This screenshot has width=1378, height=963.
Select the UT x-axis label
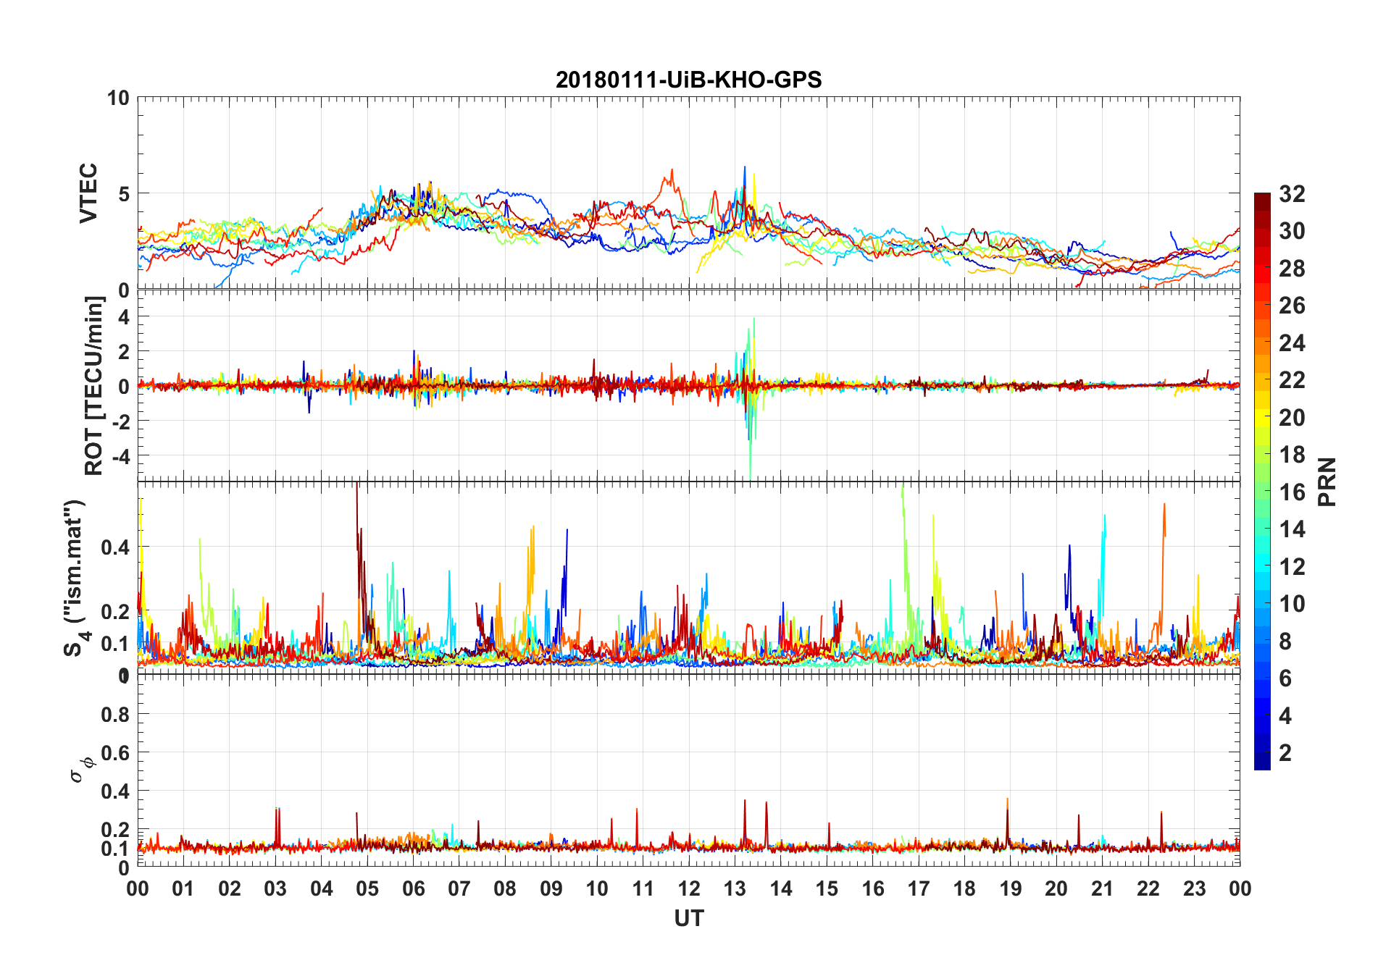coord(689,919)
